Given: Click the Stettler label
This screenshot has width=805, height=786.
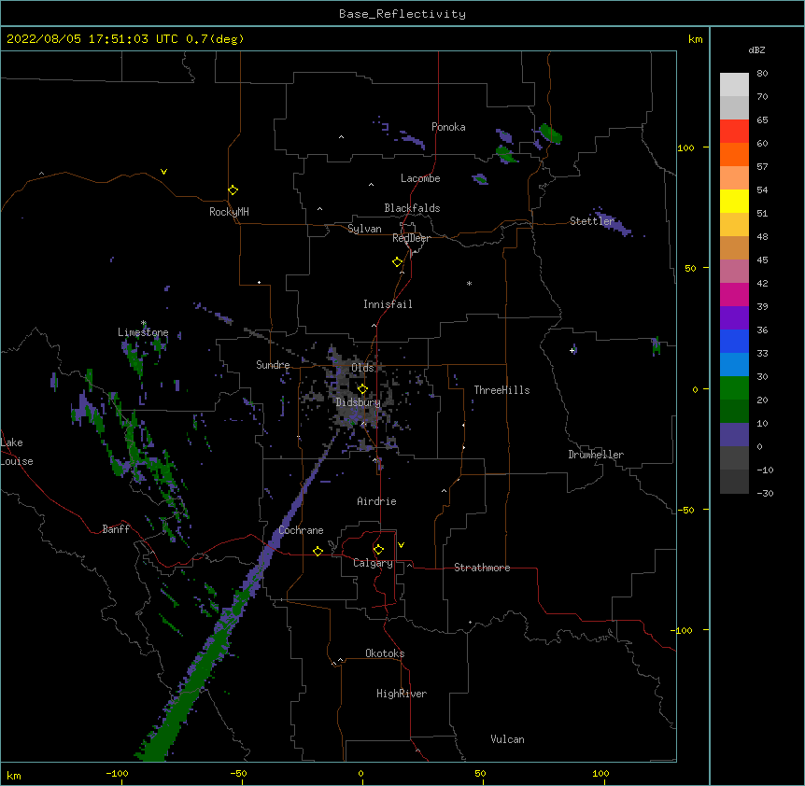Looking at the screenshot, I should (x=592, y=221).
